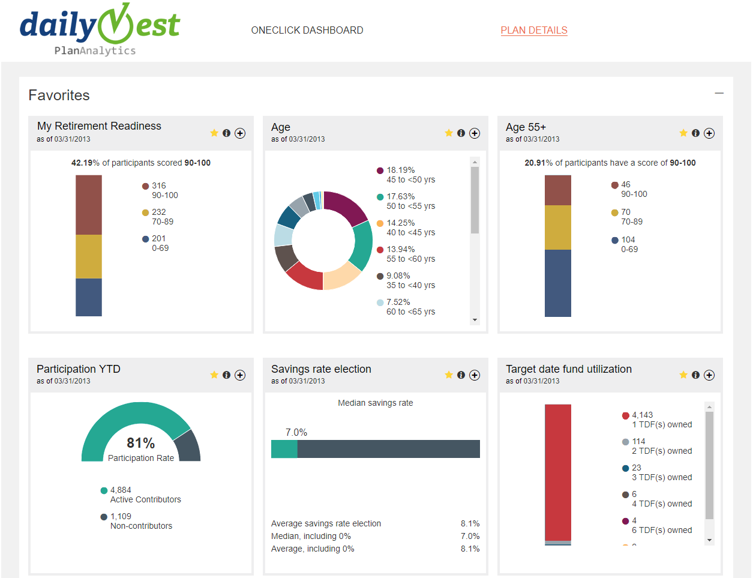The height and width of the screenshot is (578, 753).
Task: Open the PLAN DETAILS page
Action: coord(534,30)
